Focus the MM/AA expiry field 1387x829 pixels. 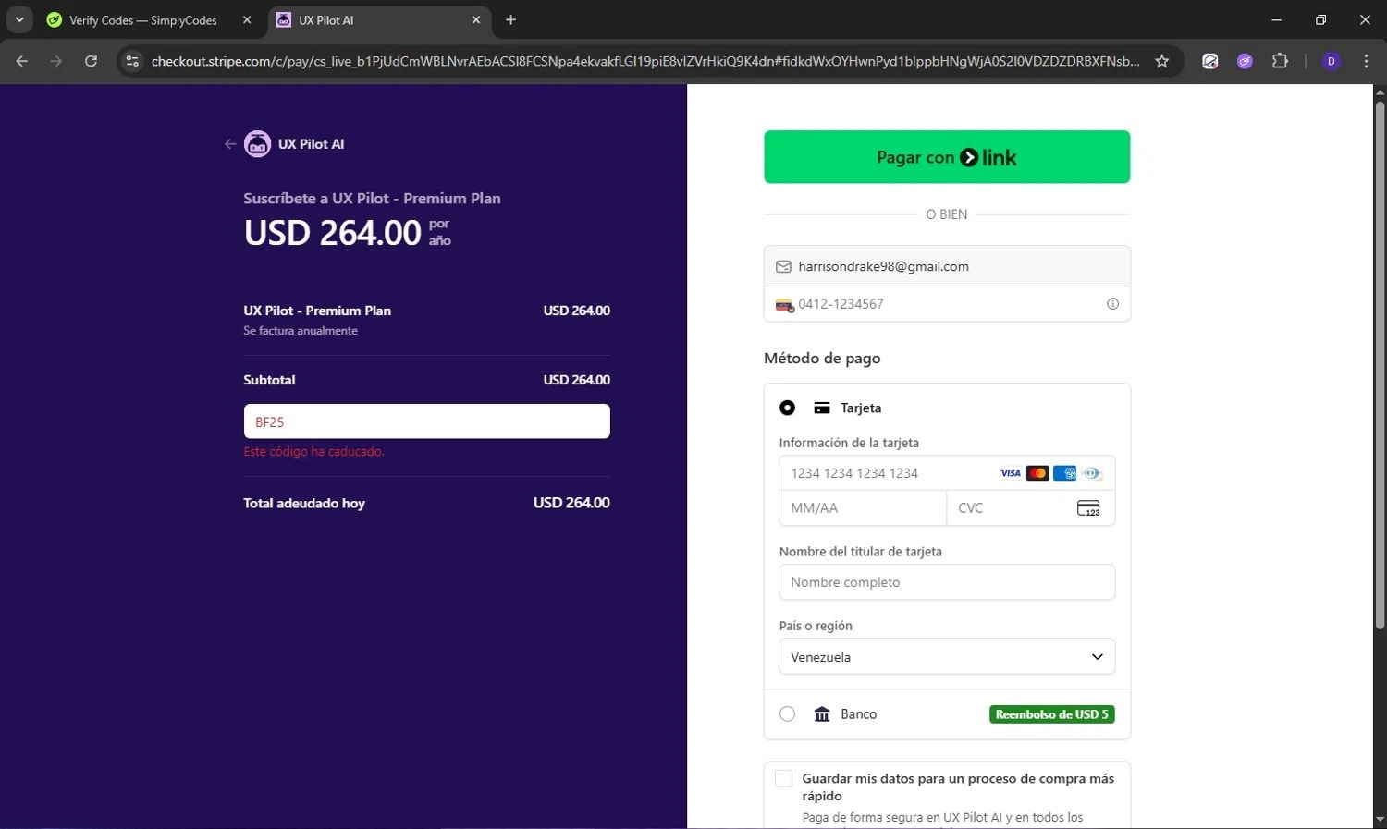(863, 508)
